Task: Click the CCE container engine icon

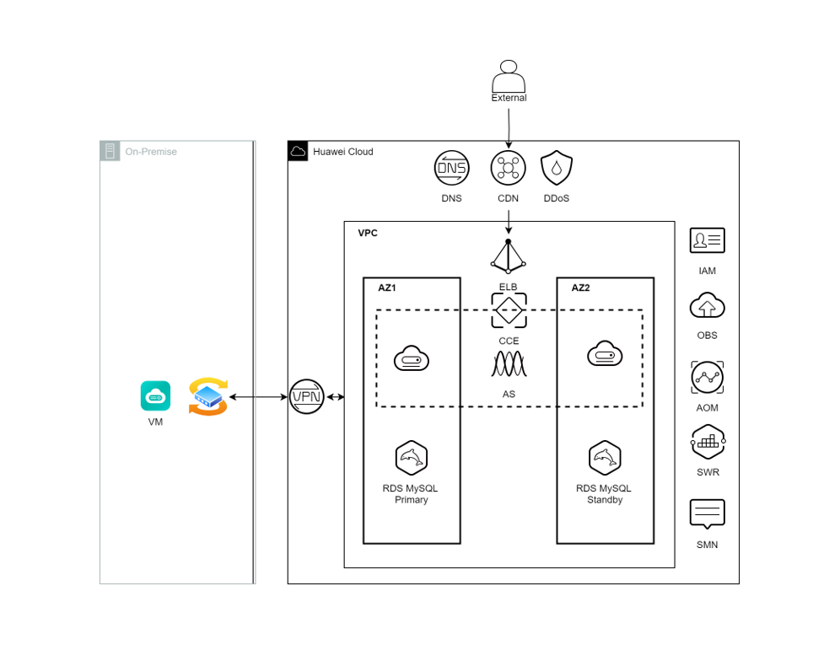Action: (x=509, y=310)
